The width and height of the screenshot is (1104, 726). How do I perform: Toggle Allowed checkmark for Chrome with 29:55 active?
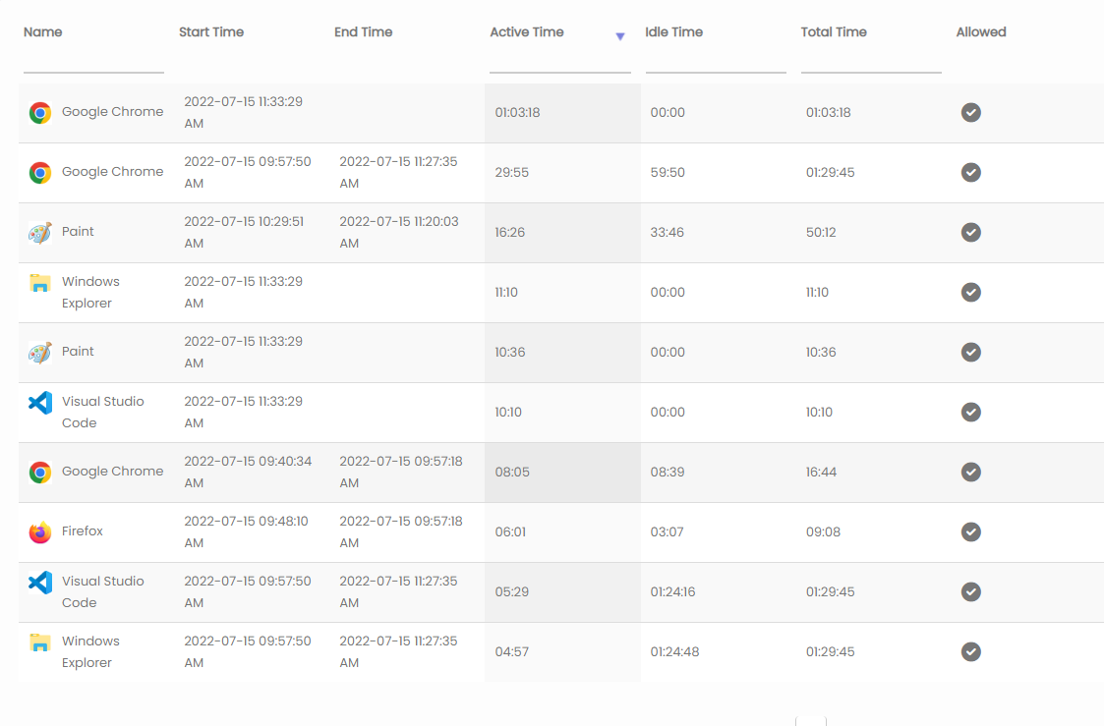tap(970, 173)
